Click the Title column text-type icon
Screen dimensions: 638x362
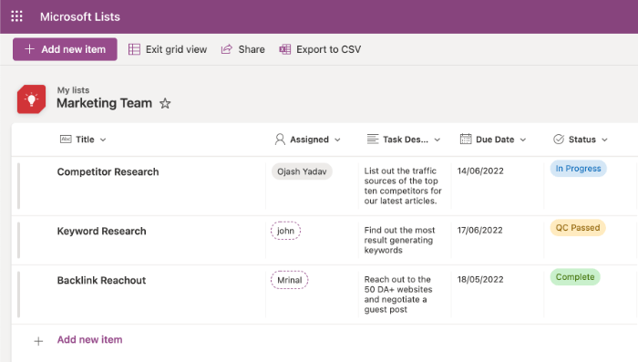66,140
